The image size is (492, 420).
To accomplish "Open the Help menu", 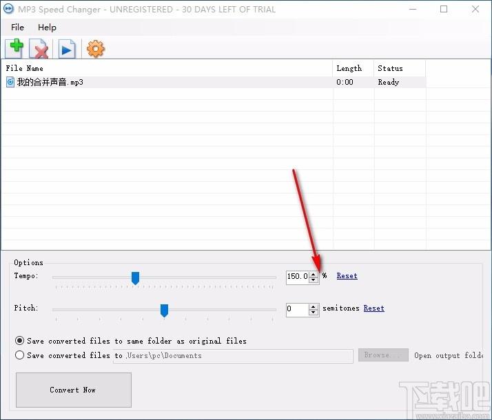I will pyautogui.click(x=48, y=27).
